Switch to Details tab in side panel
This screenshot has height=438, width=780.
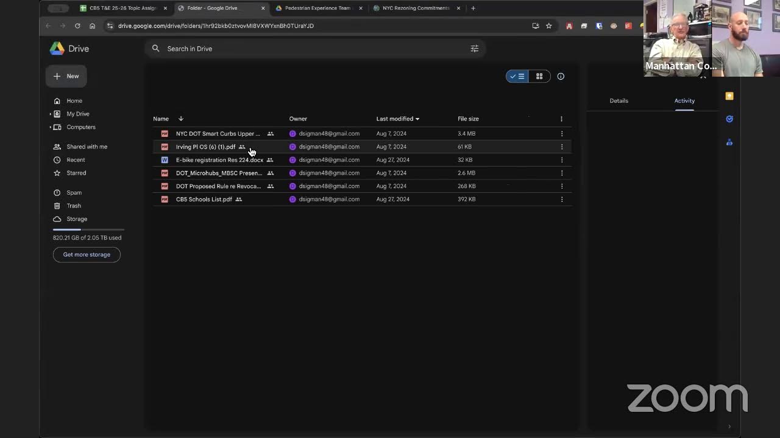click(619, 101)
